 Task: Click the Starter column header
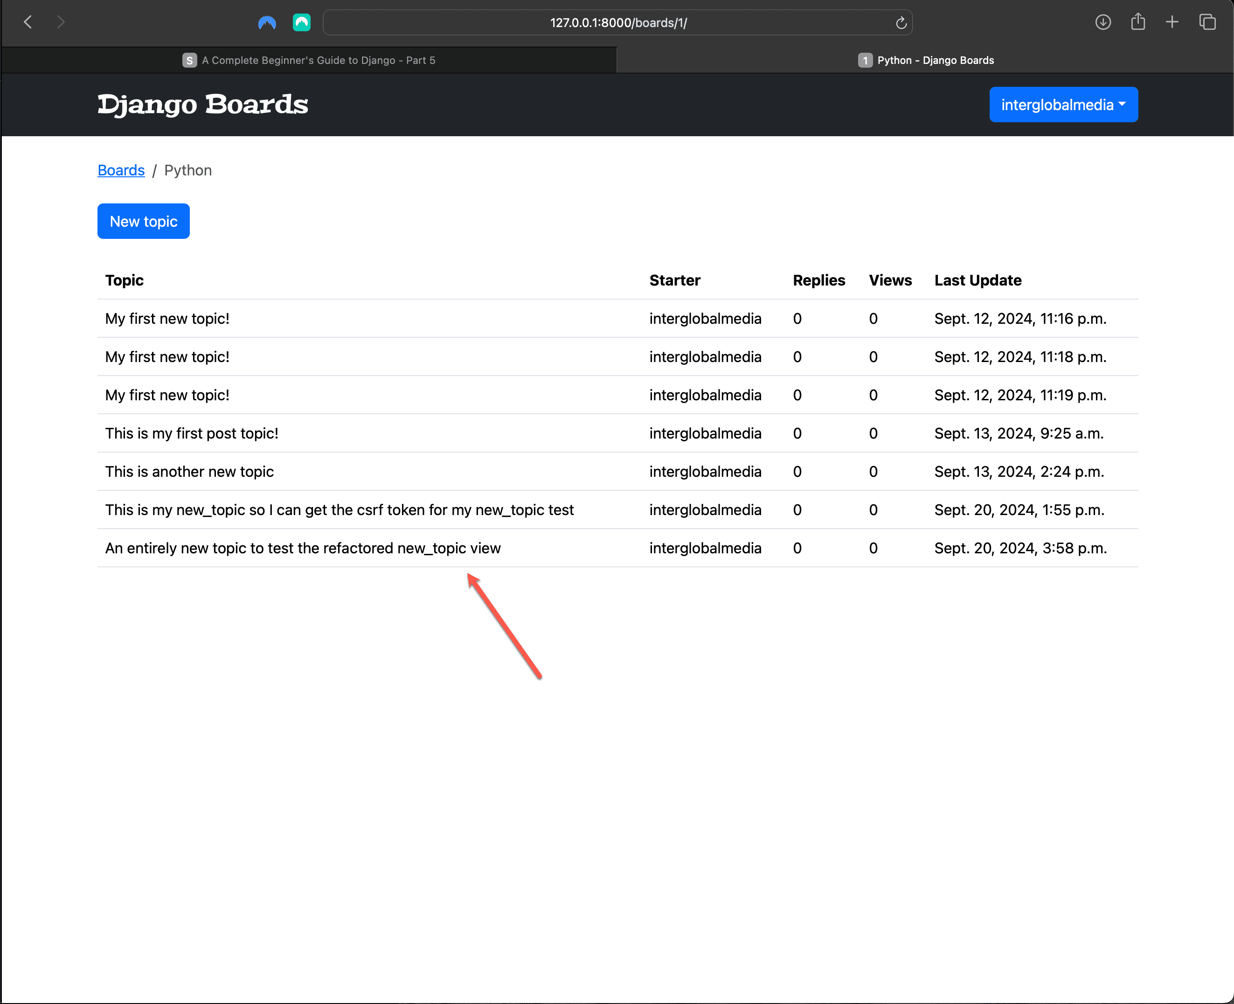pyautogui.click(x=674, y=280)
